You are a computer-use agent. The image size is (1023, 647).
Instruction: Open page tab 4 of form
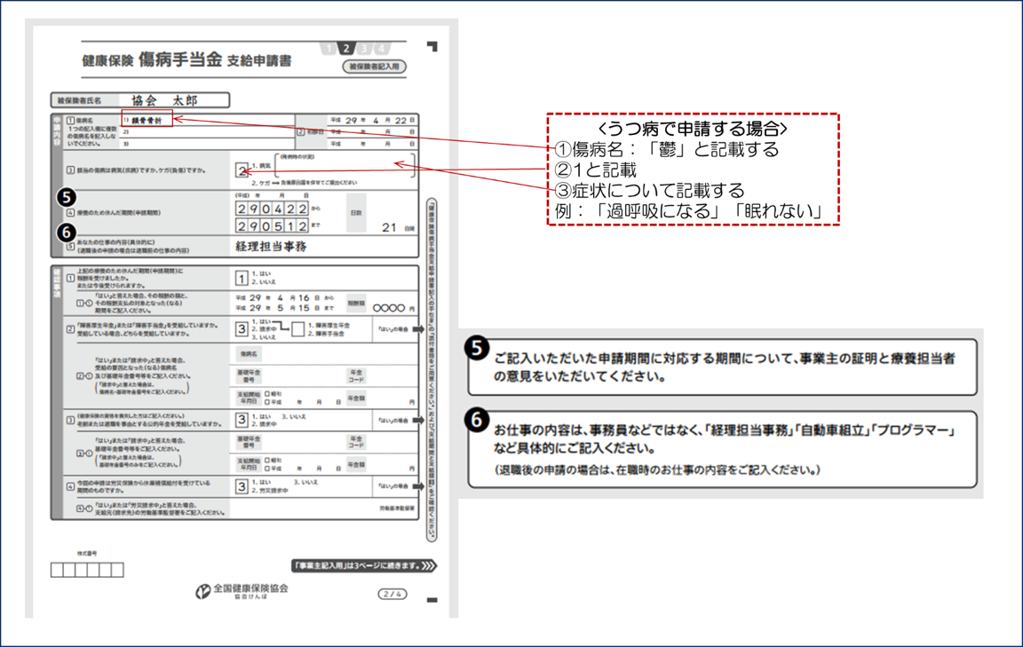[381, 49]
